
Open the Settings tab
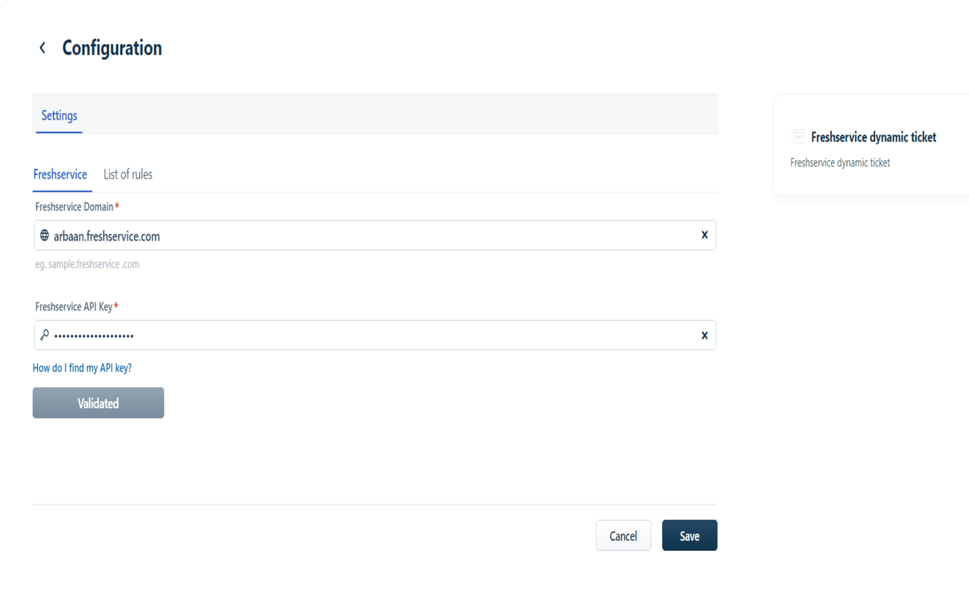click(x=58, y=115)
